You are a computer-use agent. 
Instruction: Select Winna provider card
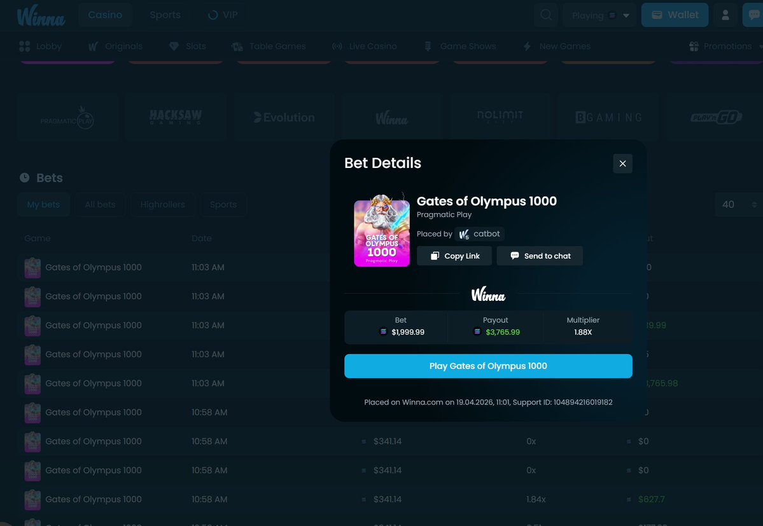[x=392, y=117]
